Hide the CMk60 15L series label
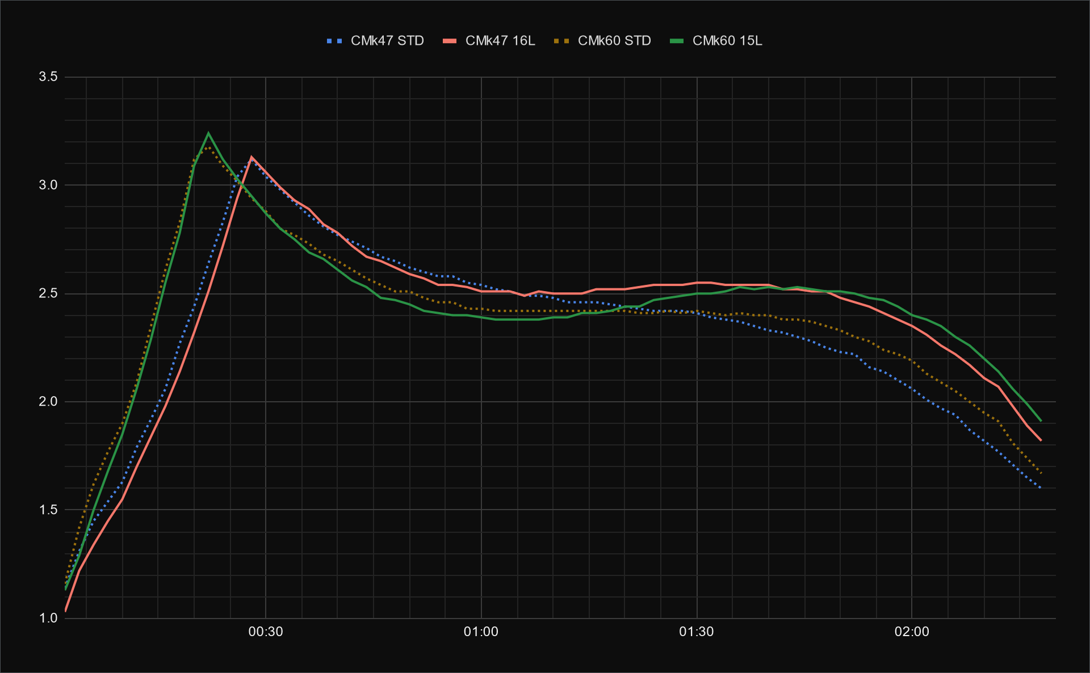 (727, 41)
